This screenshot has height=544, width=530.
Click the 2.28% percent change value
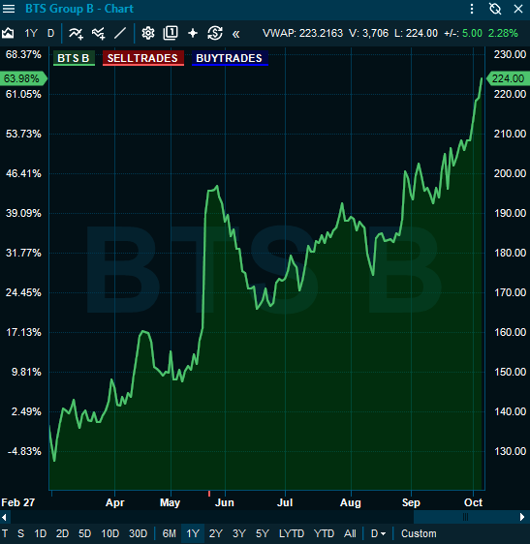pos(503,33)
